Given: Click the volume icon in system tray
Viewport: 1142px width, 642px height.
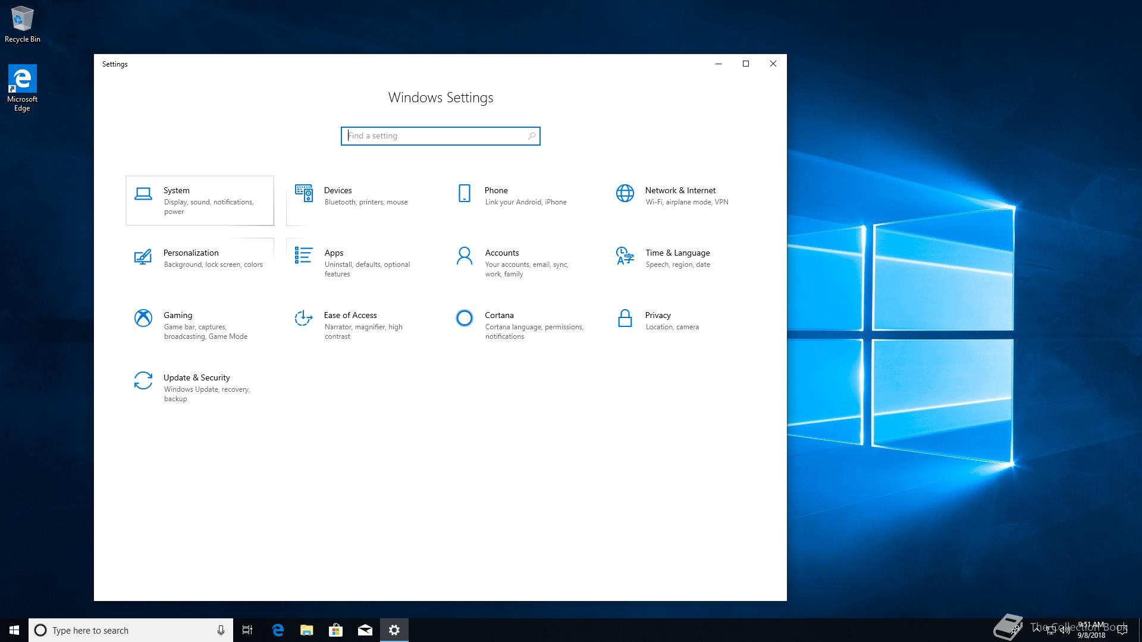Looking at the screenshot, I should [1065, 630].
